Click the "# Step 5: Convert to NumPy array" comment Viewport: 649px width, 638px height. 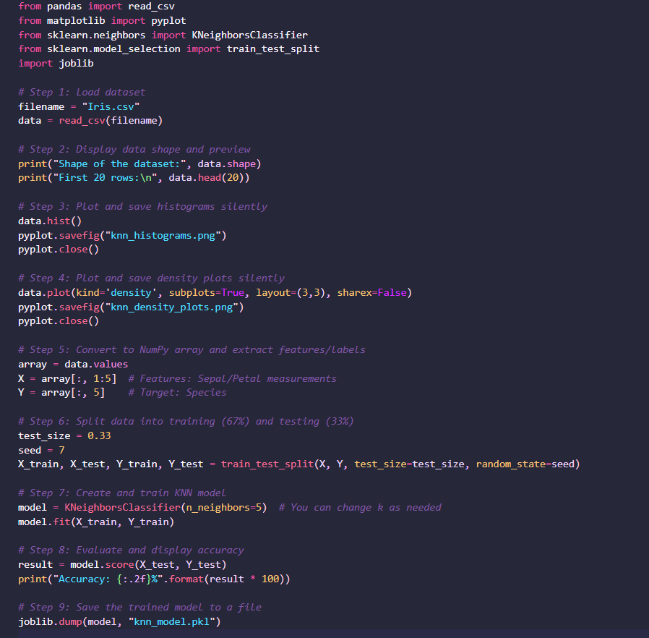[x=192, y=350]
